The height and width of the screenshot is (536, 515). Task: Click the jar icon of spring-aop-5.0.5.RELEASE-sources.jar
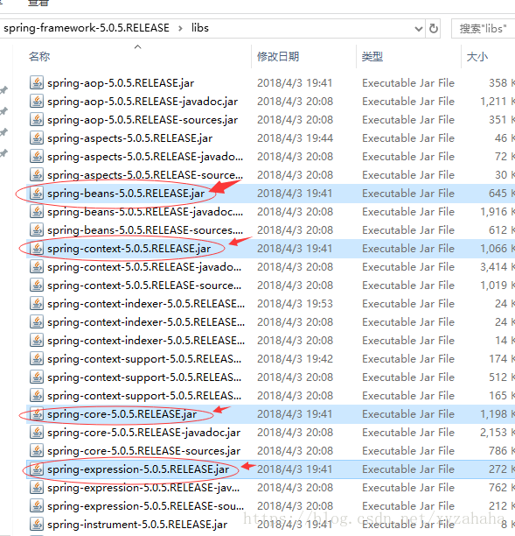tap(37, 120)
